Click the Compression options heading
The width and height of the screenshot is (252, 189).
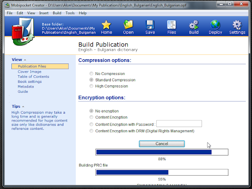tap(105, 60)
